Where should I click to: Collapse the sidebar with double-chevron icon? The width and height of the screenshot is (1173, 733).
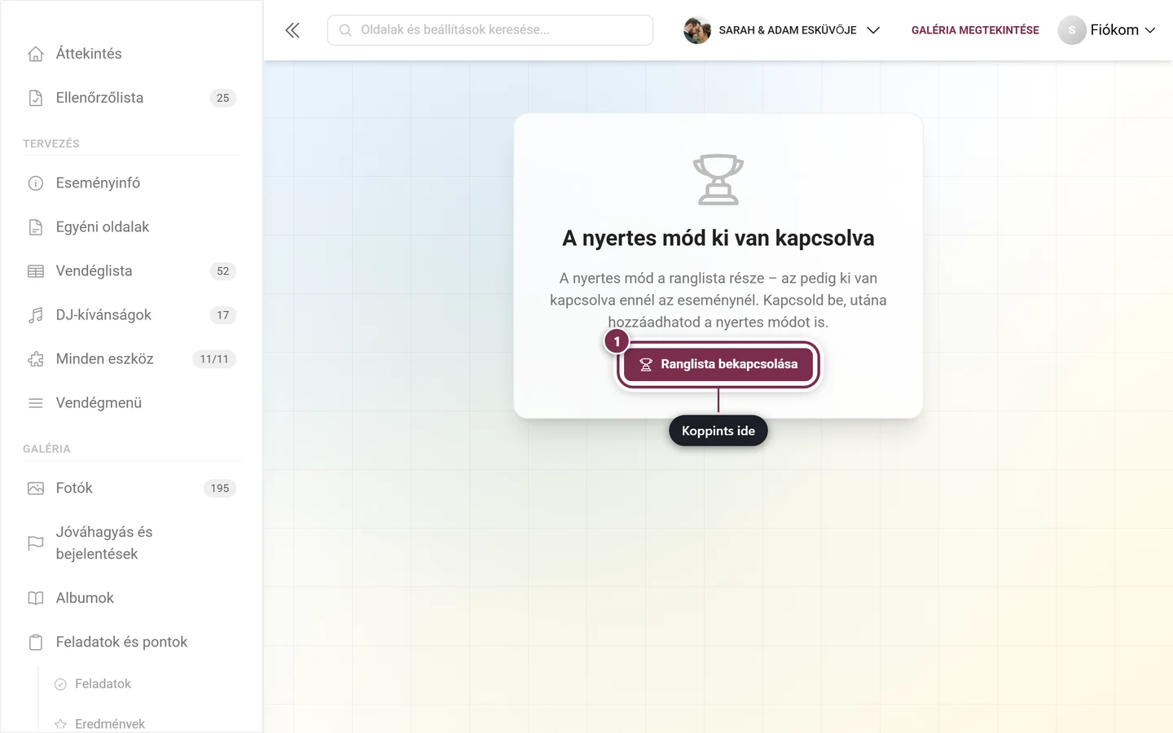pyautogui.click(x=292, y=30)
